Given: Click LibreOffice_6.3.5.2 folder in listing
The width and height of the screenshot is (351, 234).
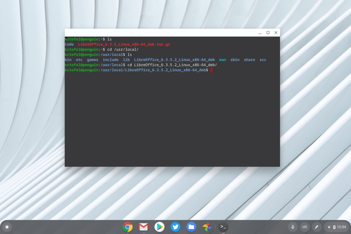Looking at the screenshot, I should pyautogui.click(x=174, y=60).
